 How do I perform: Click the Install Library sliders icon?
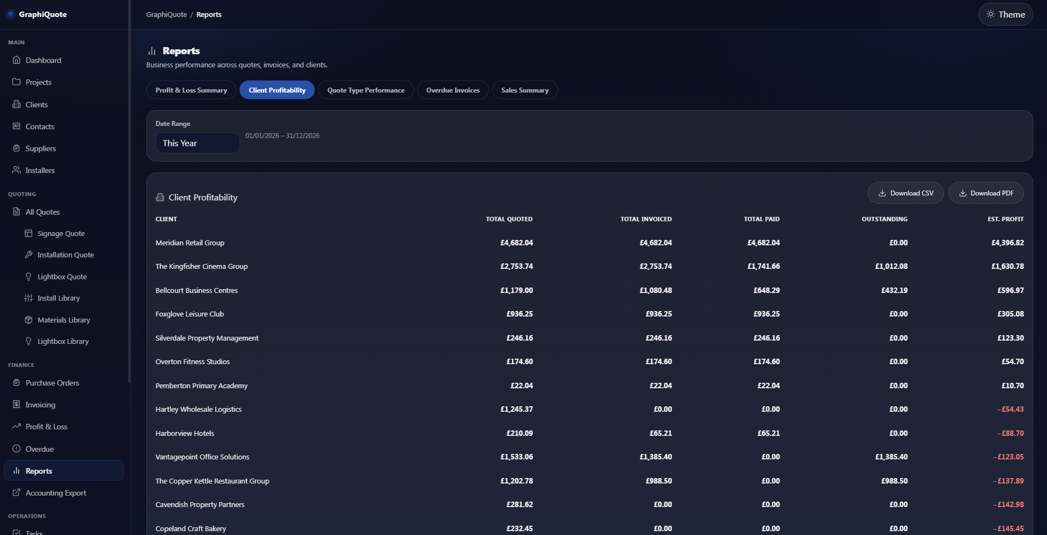(x=29, y=298)
